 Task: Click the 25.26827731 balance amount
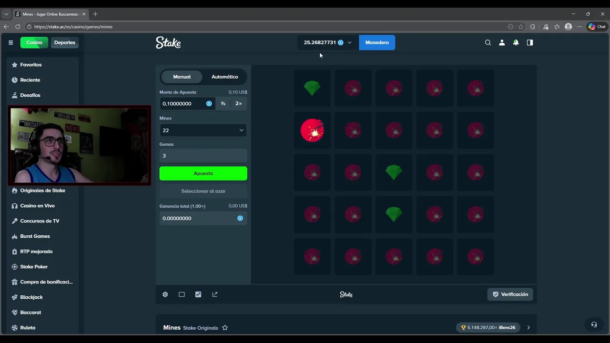coord(320,42)
